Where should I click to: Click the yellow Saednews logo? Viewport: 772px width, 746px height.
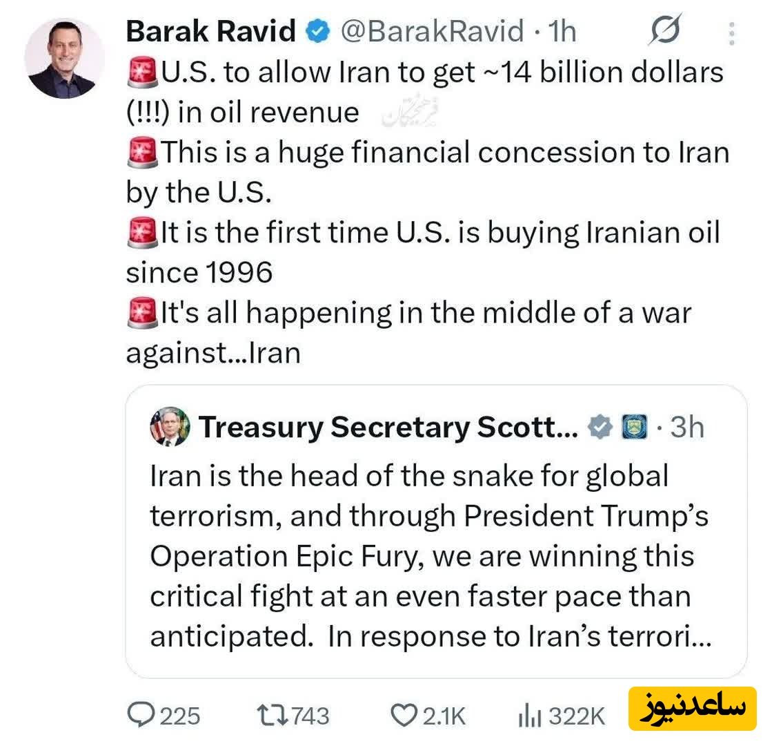(692, 708)
